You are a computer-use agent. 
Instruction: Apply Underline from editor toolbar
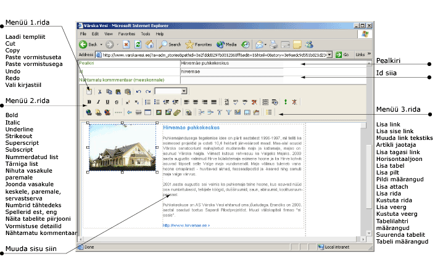108,102
